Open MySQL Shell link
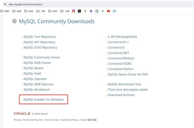The height and width of the screenshot is (128, 194). tap(32, 73)
